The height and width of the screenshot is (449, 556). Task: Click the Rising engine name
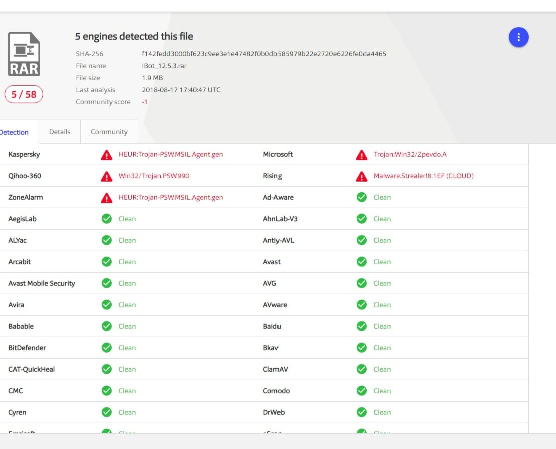pos(272,176)
